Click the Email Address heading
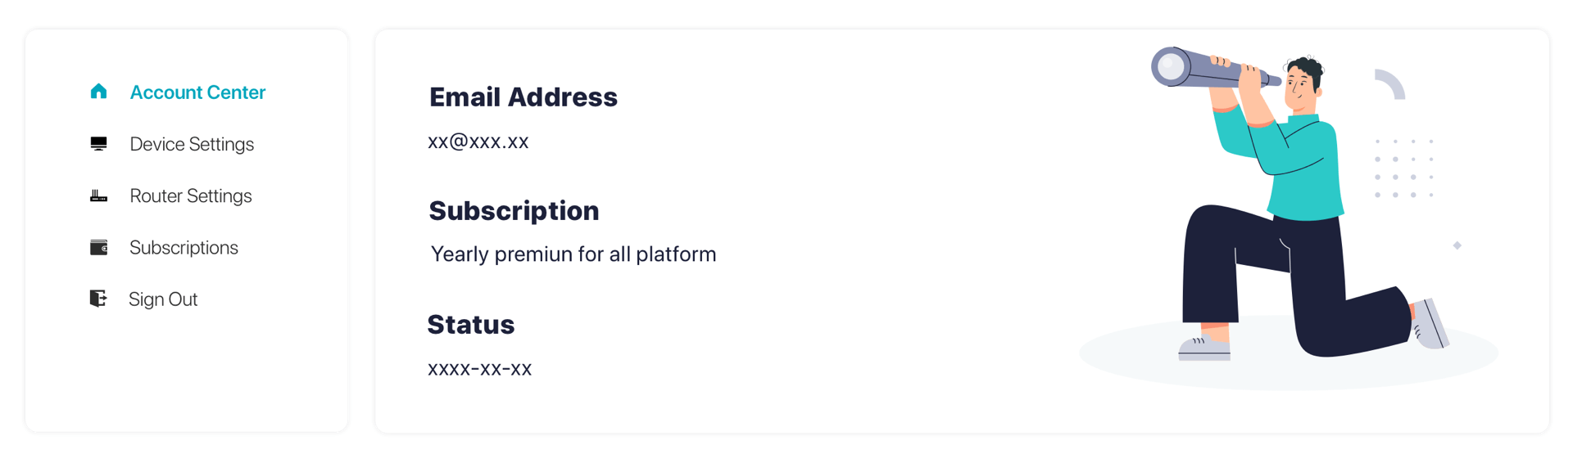Image resolution: width=1573 pixels, height=463 pixels. pyautogui.click(x=524, y=97)
